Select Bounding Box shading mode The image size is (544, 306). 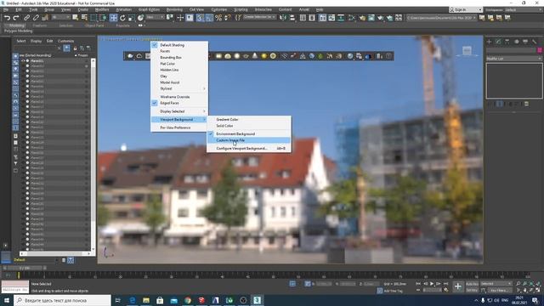pyautogui.click(x=179, y=58)
